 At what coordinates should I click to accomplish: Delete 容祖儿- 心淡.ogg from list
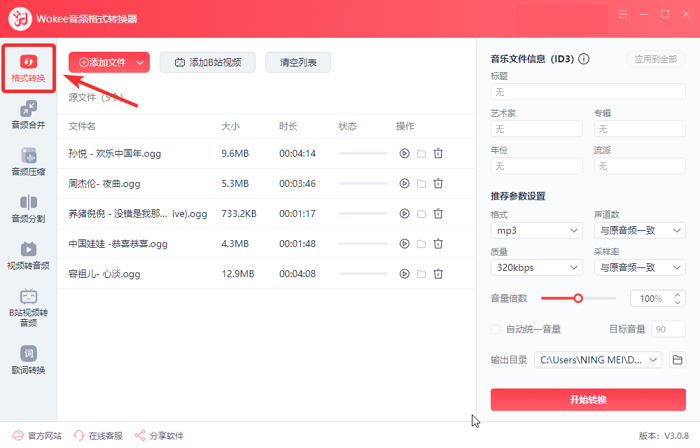[x=438, y=274]
